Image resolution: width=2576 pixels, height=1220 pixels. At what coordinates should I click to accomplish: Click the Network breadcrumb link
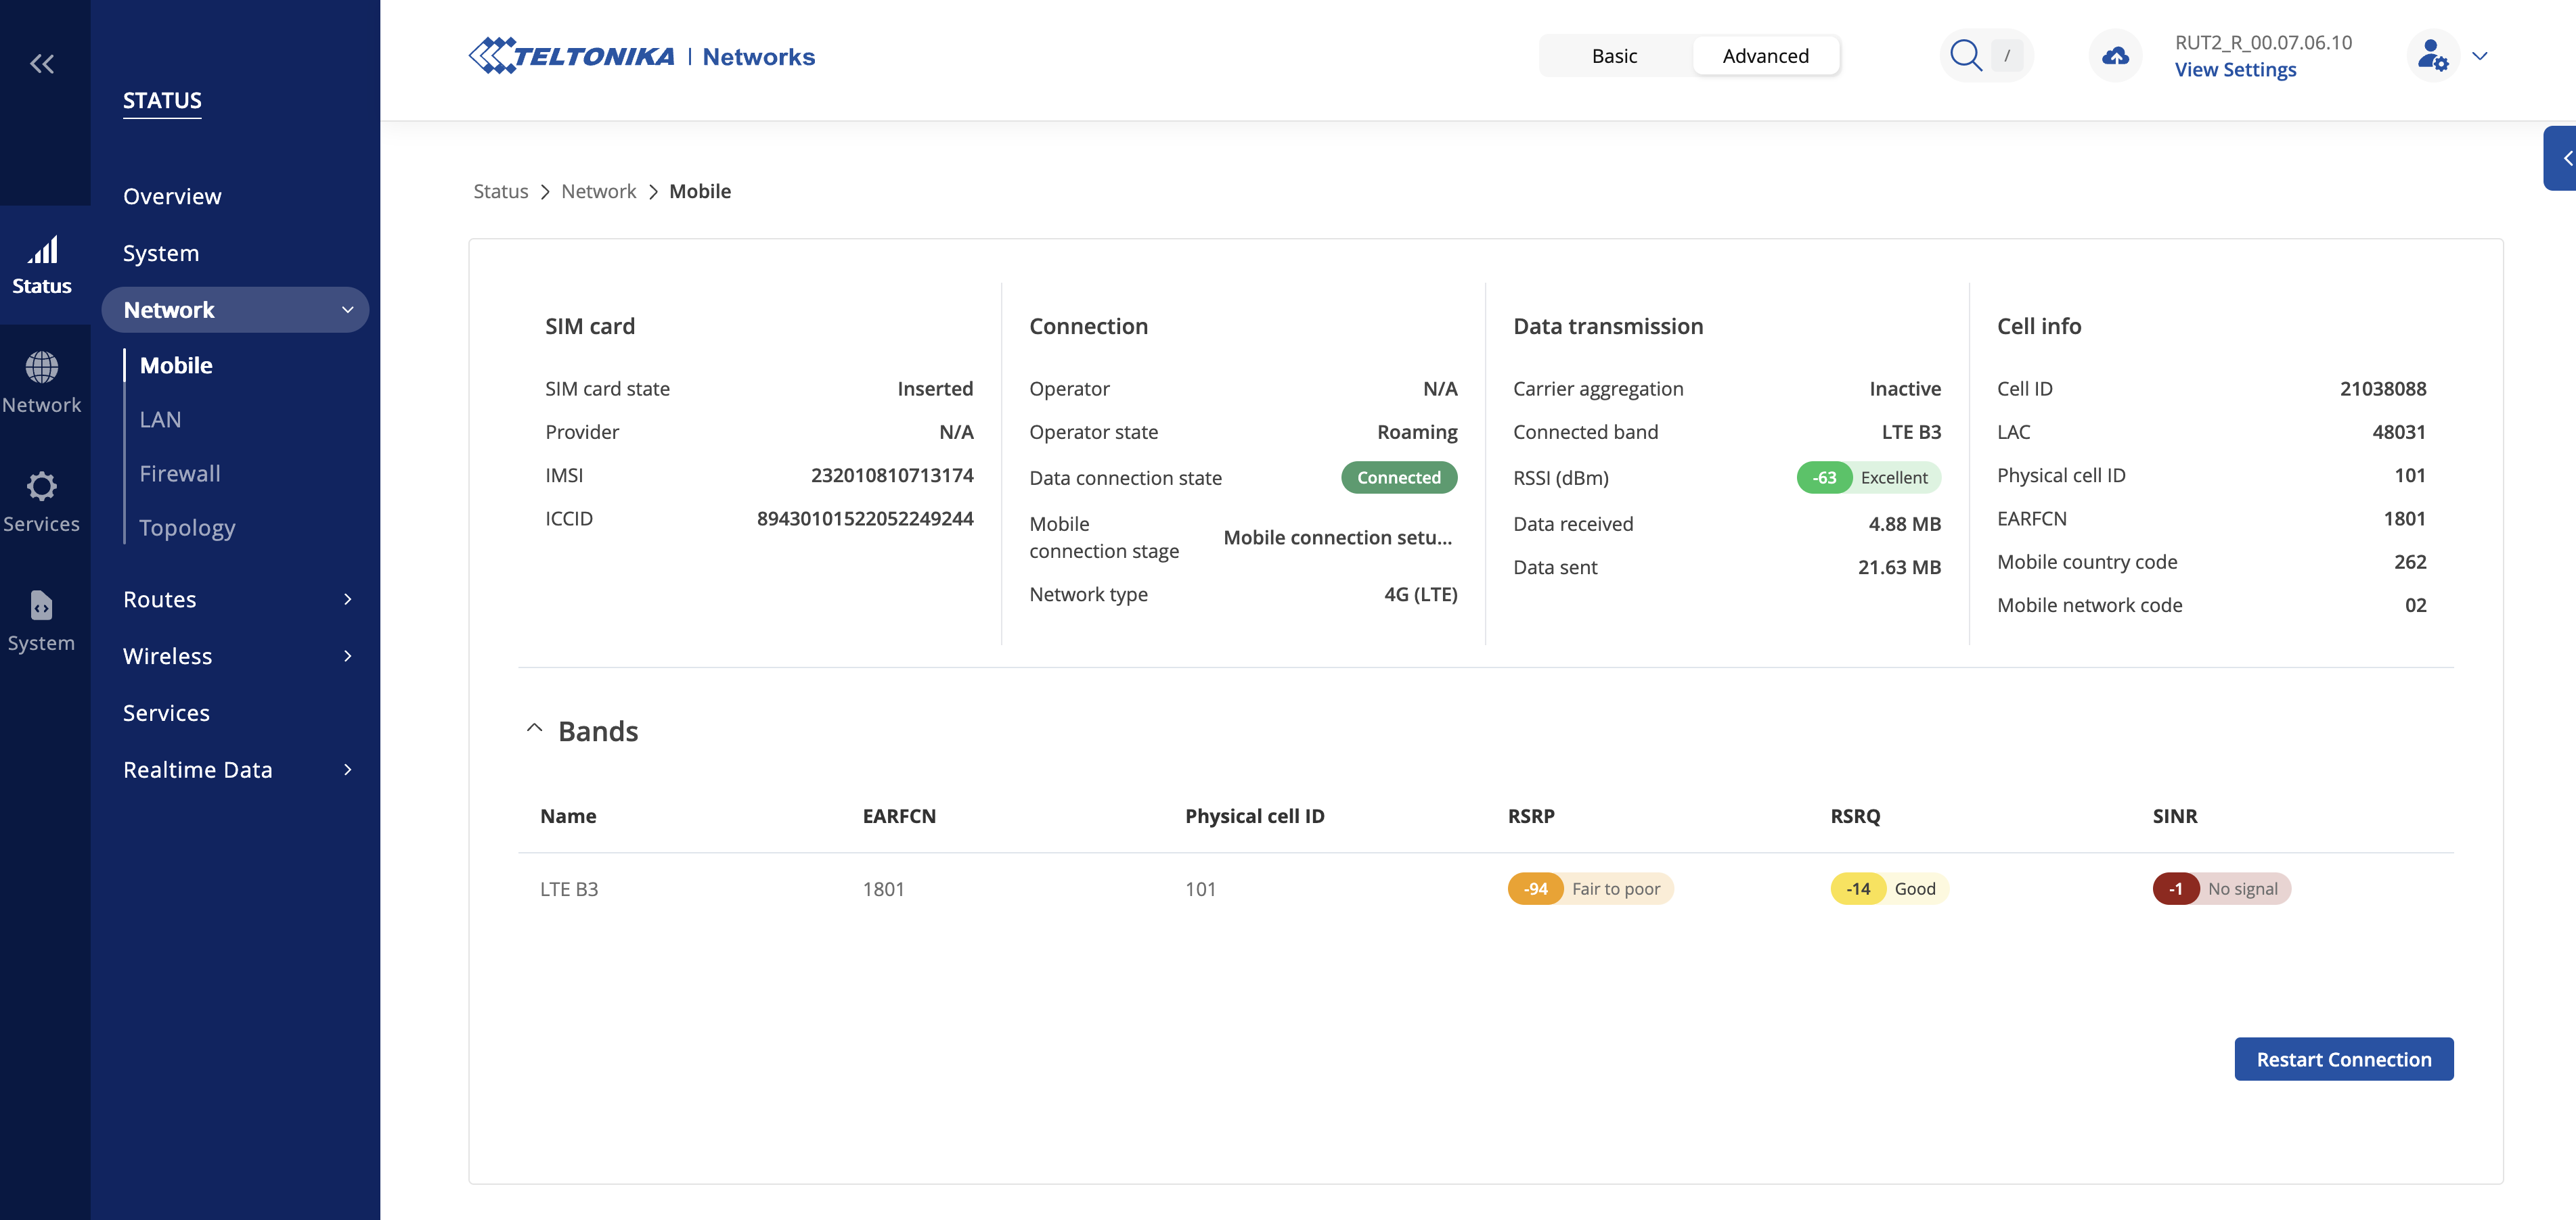[598, 191]
